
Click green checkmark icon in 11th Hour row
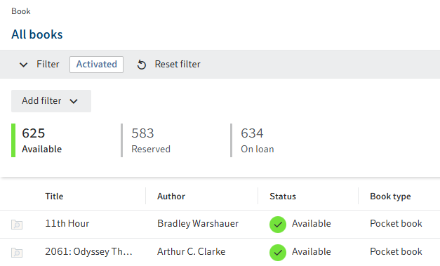point(278,225)
